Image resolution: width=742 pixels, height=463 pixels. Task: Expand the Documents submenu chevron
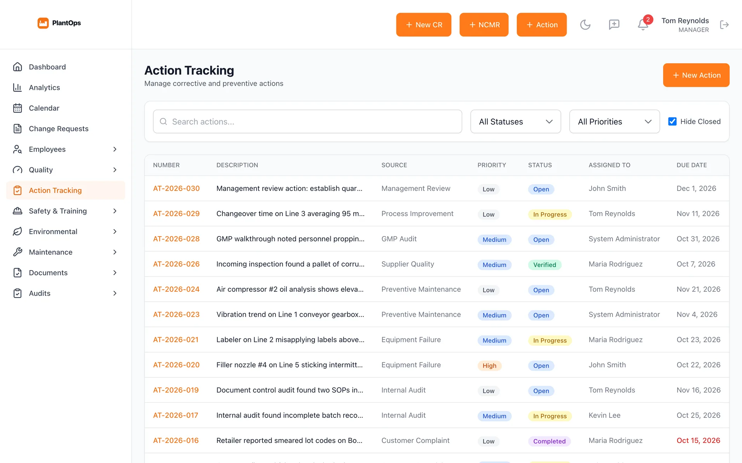[115, 273]
